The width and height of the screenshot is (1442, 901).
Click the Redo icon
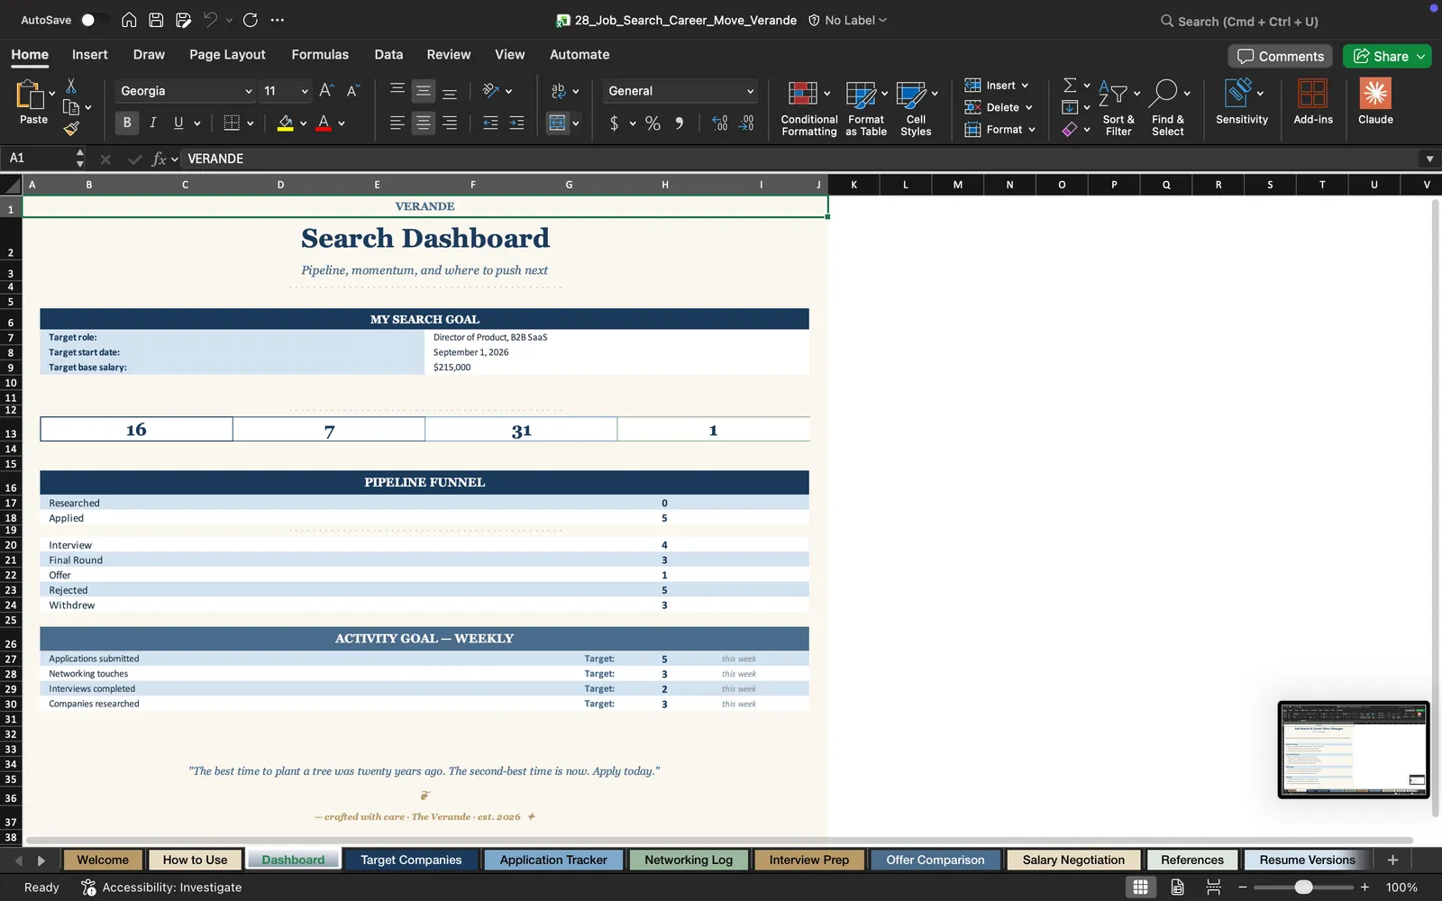tap(251, 20)
